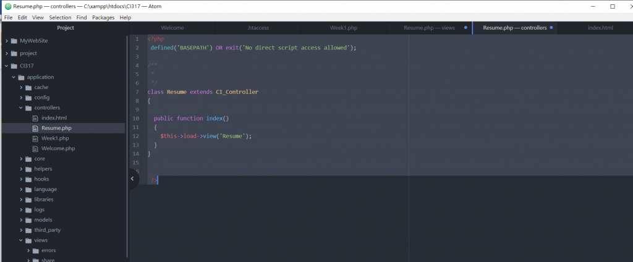Viewport: 633px width, 262px height.
Task: Click the index.html file icon in tree
Action: (35, 118)
